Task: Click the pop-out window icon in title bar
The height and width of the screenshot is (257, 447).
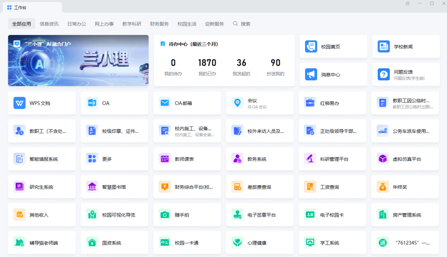Action: click(408, 3)
